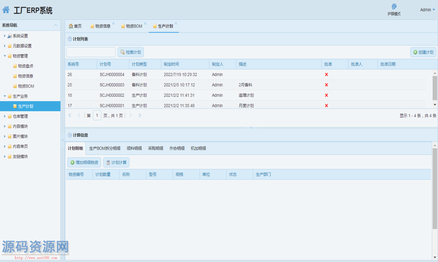The width and height of the screenshot is (438, 262).
Task: Click 增加明细物资 add button
Action: click(84, 163)
